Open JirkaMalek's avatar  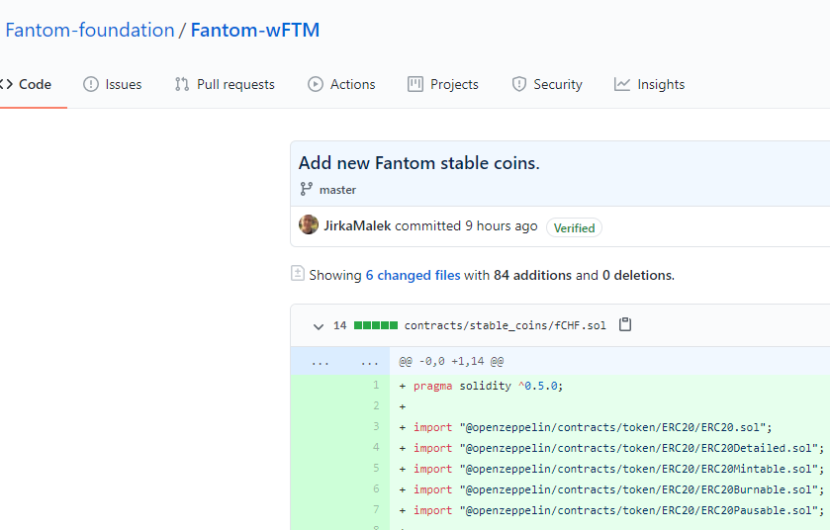309,224
